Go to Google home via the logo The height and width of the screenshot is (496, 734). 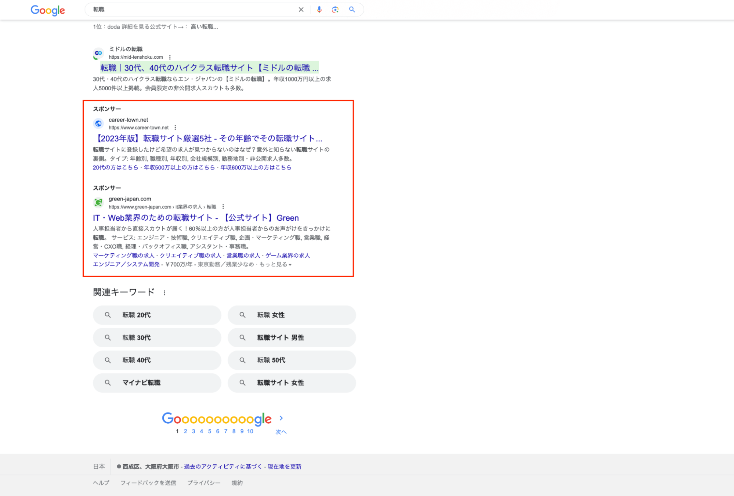point(48,10)
